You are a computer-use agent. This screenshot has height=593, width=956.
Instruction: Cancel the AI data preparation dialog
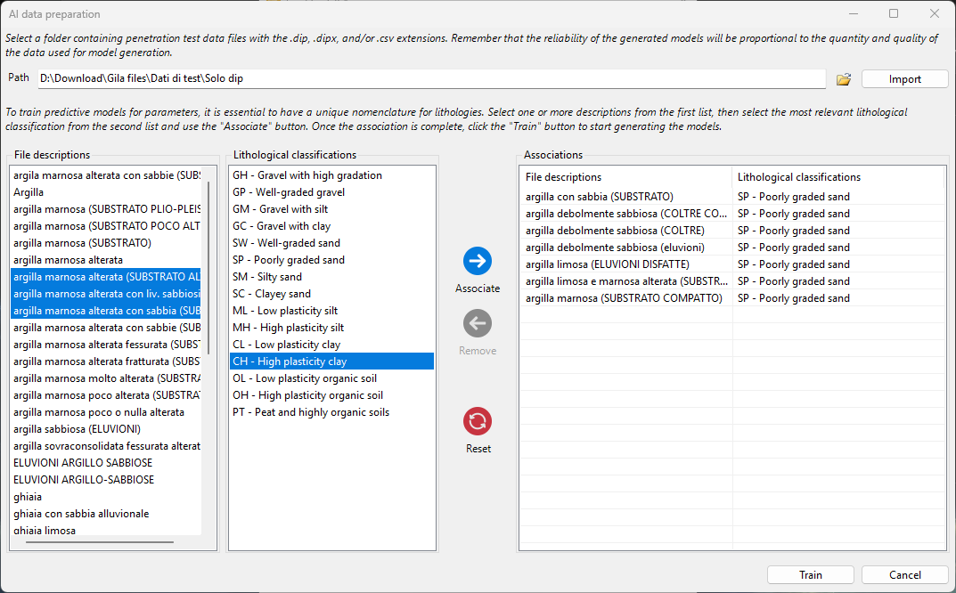[904, 575]
